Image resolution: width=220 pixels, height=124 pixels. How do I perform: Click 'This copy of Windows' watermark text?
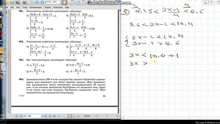[208, 123]
